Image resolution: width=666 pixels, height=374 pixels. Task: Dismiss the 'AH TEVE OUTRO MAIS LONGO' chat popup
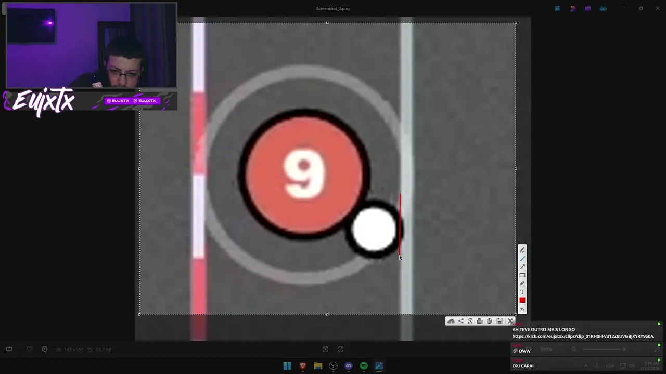(x=659, y=324)
